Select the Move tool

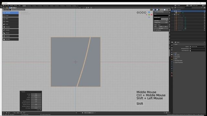point(11,19)
